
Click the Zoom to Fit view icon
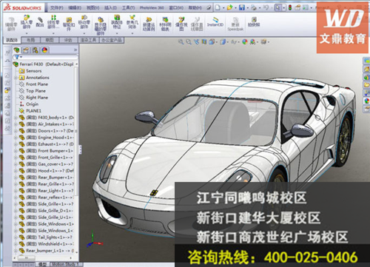[181, 42]
